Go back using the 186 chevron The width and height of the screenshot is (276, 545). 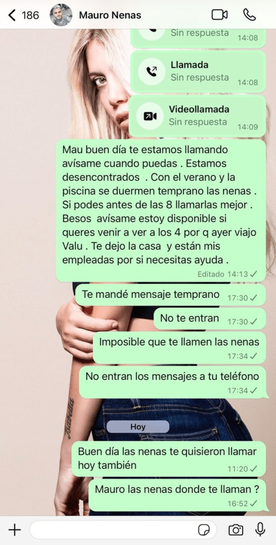click(23, 15)
